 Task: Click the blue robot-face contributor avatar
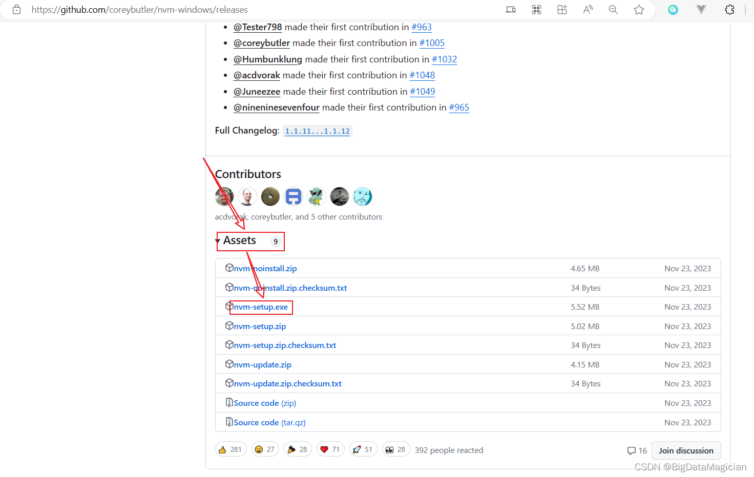coord(294,197)
